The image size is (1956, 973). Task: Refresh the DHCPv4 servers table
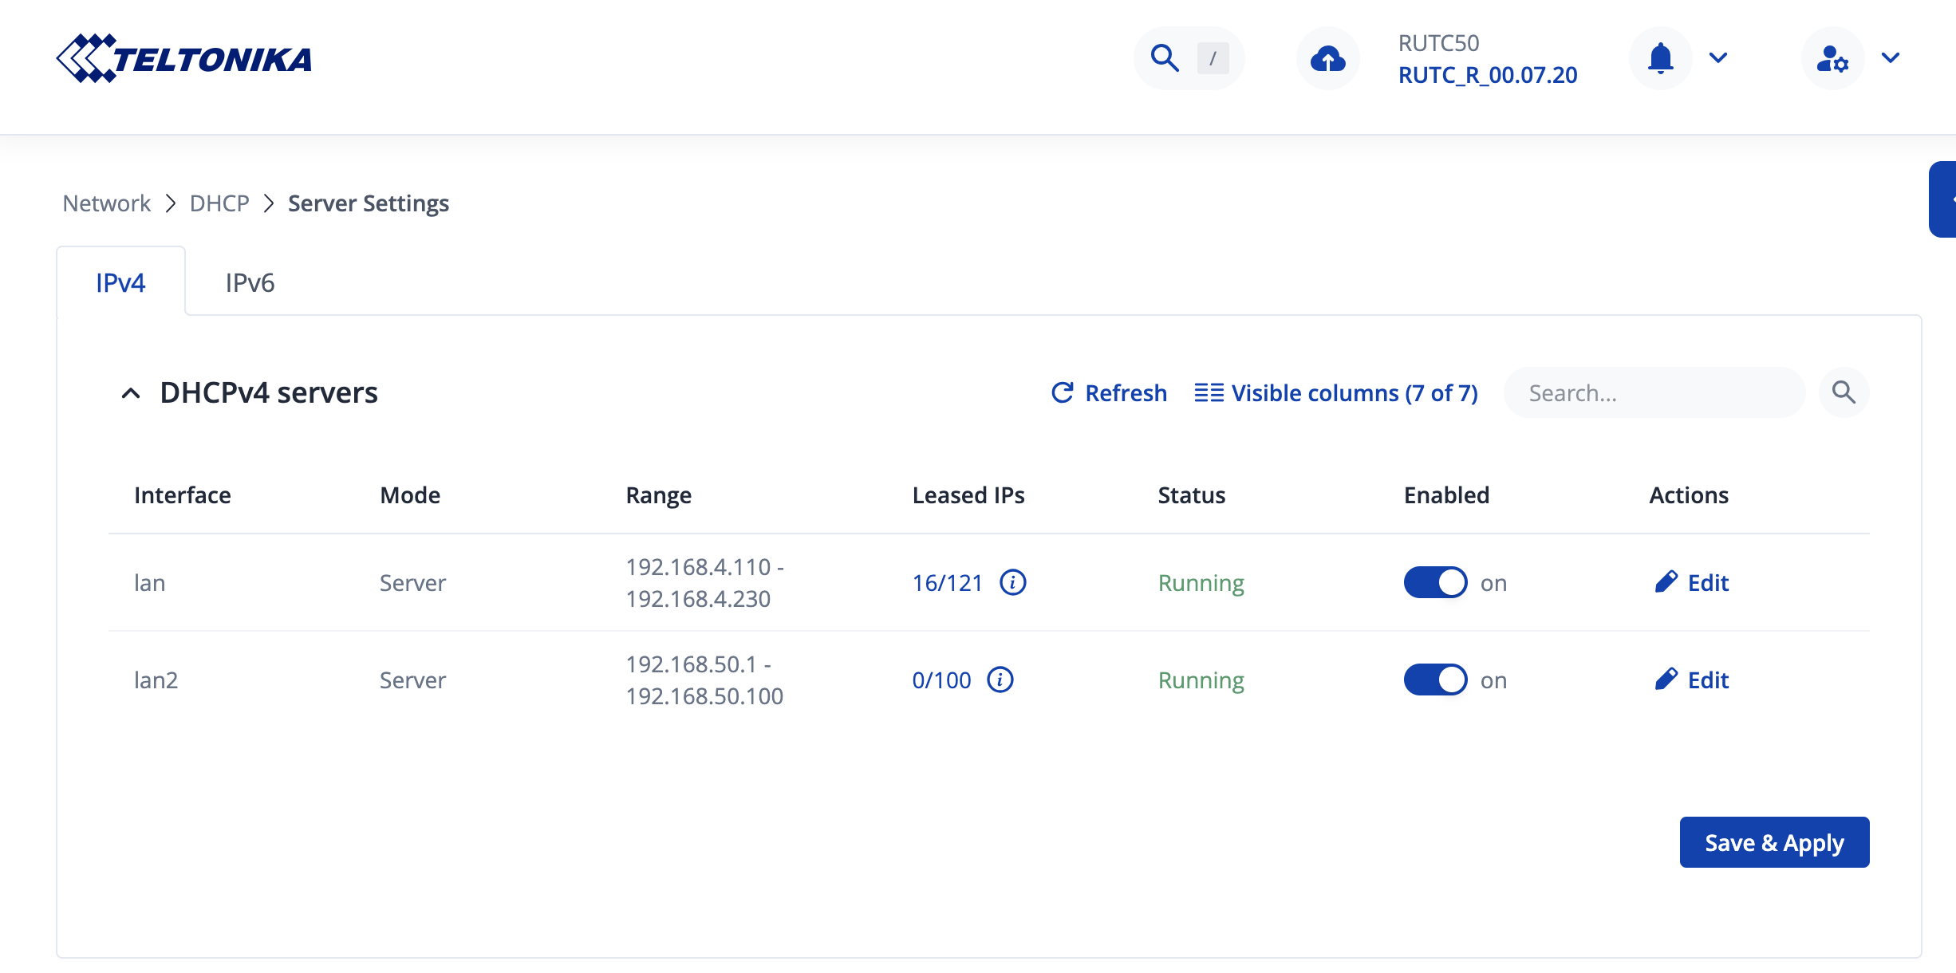point(1109,393)
